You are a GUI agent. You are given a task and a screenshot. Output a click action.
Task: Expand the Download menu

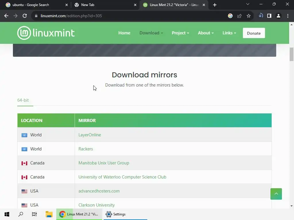tap(151, 33)
